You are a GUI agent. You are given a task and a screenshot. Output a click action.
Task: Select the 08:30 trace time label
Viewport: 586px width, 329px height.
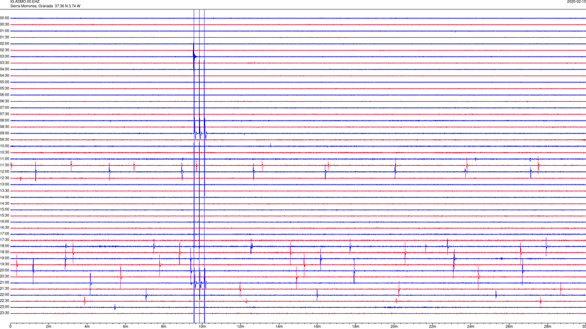(x=4, y=127)
